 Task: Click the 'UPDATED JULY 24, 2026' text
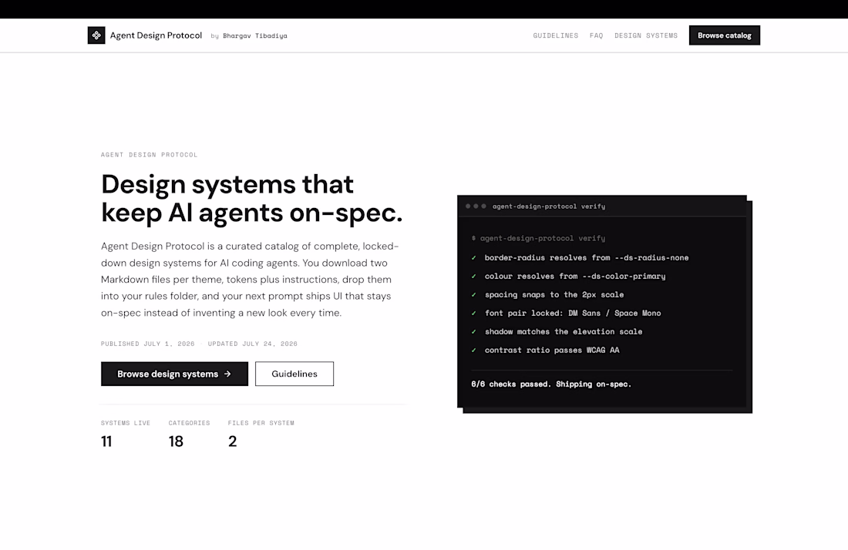[x=253, y=344]
